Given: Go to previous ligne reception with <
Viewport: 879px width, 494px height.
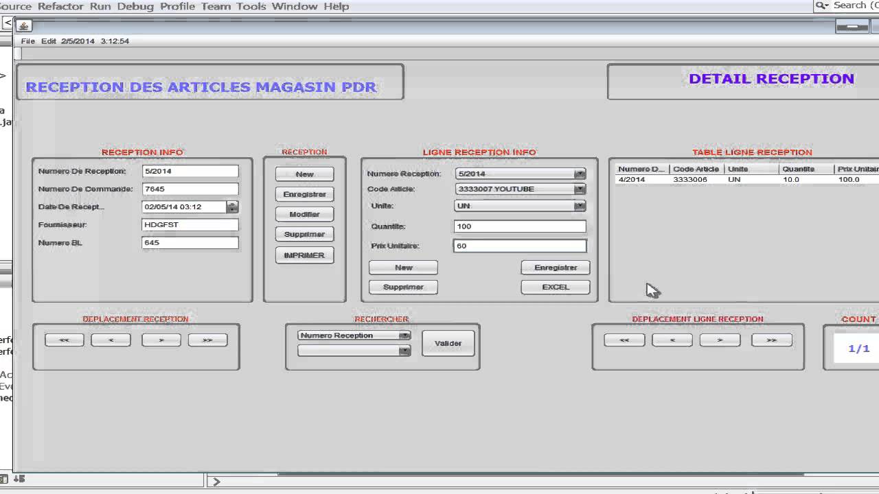Looking at the screenshot, I should pos(672,340).
